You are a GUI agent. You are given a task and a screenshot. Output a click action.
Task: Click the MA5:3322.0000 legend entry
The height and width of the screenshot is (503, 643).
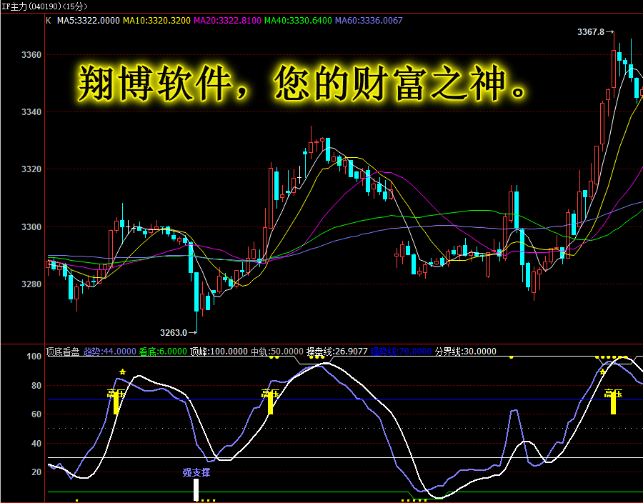[88, 21]
